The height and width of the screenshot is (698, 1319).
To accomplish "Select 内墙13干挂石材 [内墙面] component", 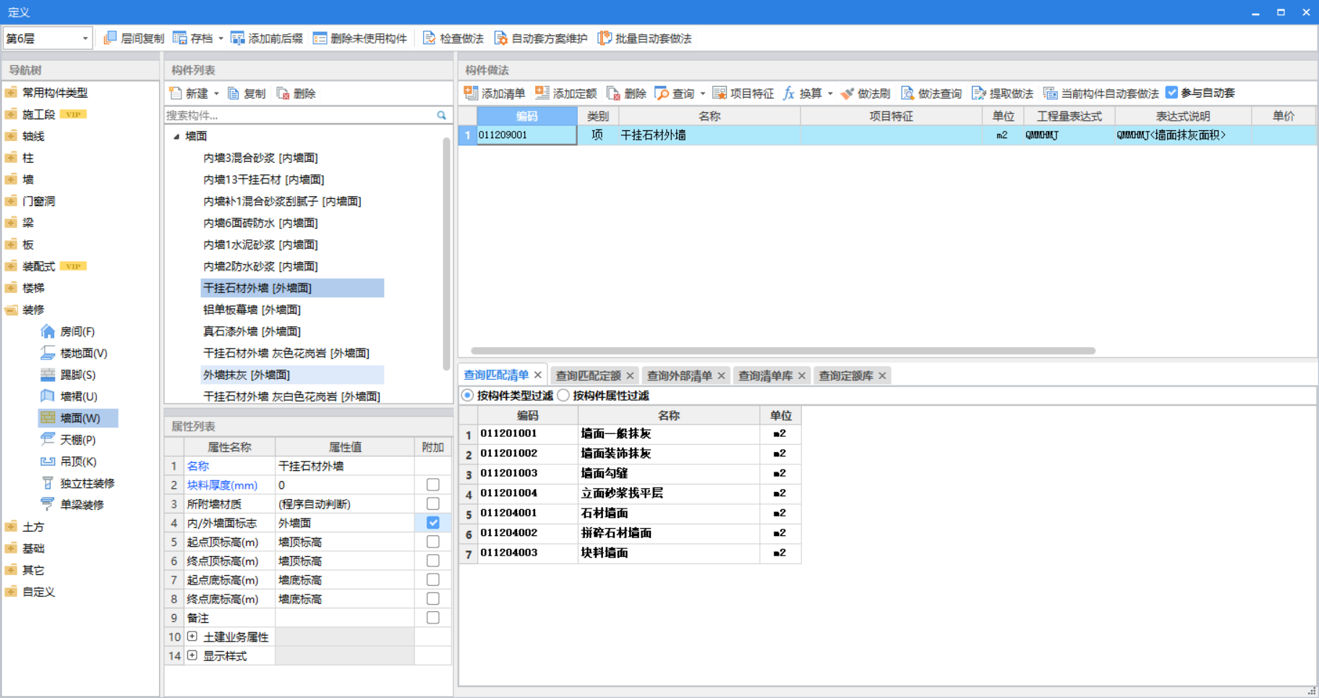I will [x=263, y=179].
